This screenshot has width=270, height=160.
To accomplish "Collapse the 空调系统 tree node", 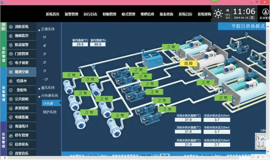I will click(x=40, y=30).
